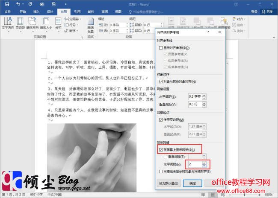The image size is (278, 198).
Task: Switch to the 引用 references tab
Action: tap(77, 12)
